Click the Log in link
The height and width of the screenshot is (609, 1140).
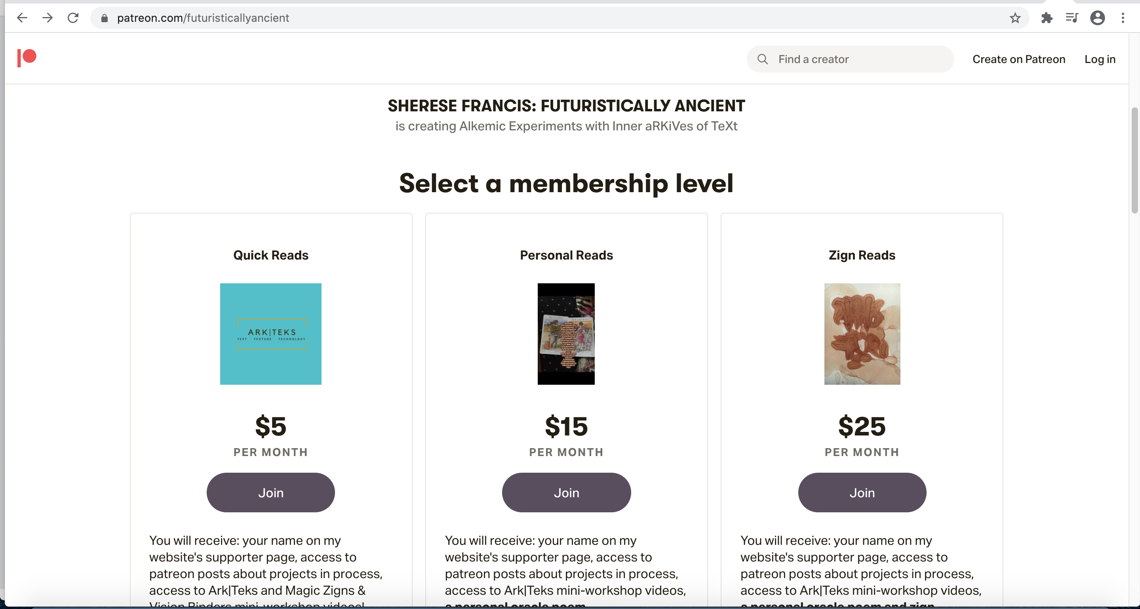pos(1100,59)
